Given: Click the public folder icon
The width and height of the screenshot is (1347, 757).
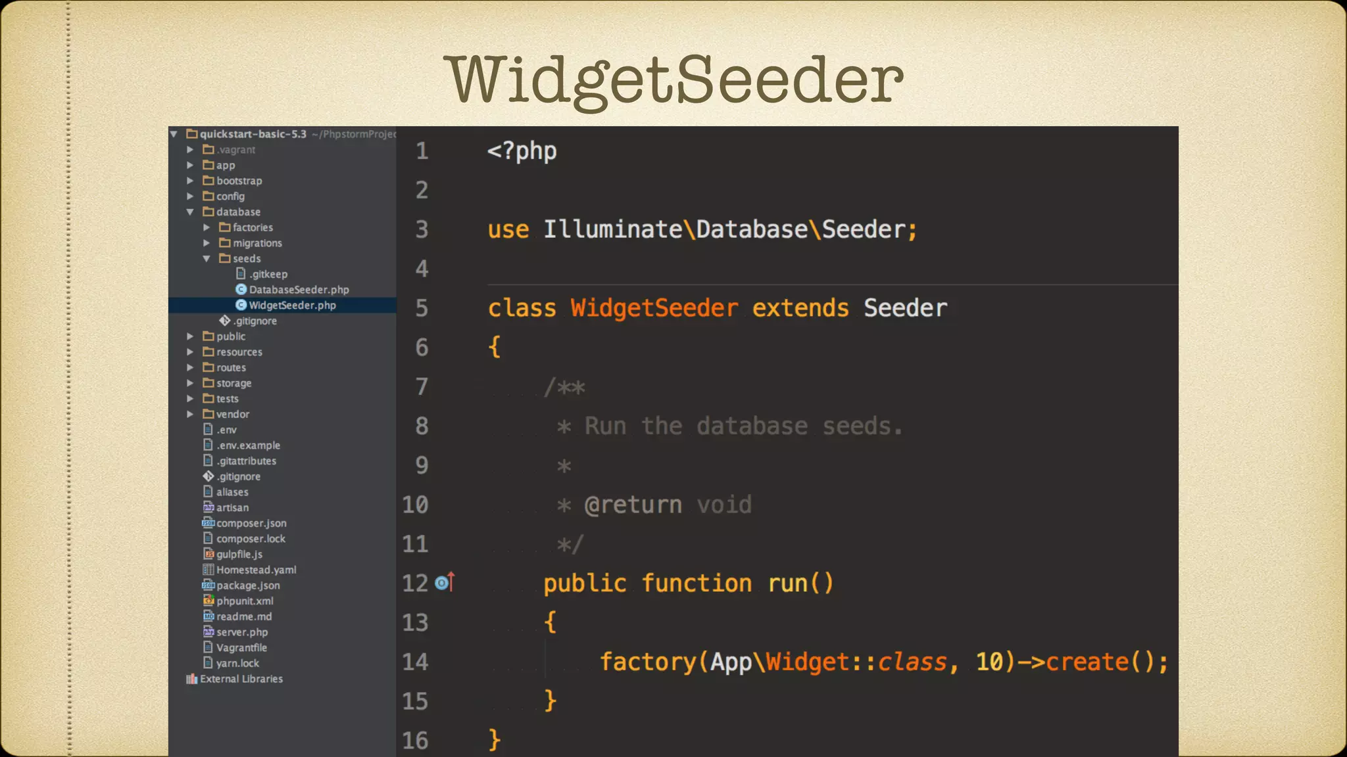Looking at the screenshot, I should 208,336.
